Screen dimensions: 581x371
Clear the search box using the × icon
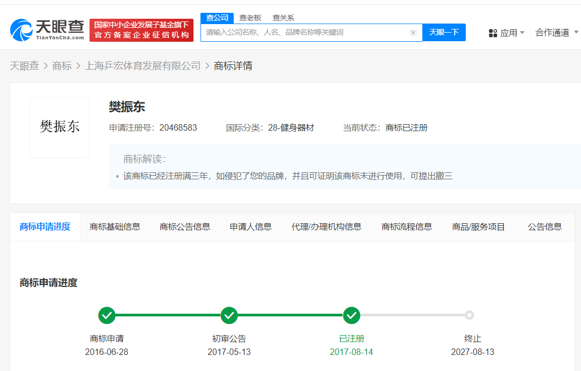pos(413,33)
